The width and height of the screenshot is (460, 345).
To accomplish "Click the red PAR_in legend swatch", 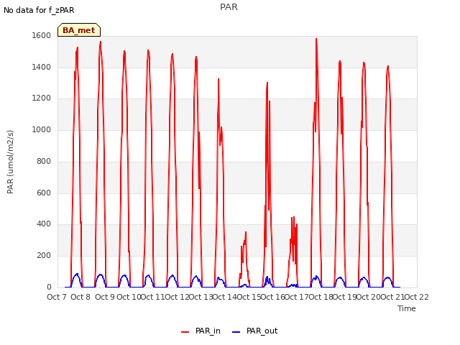I will [x=185, y=332].
